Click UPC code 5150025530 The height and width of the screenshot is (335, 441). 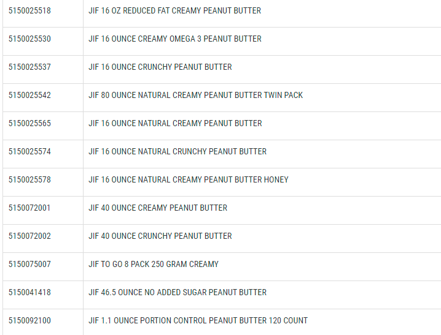[x=29, y=39]
